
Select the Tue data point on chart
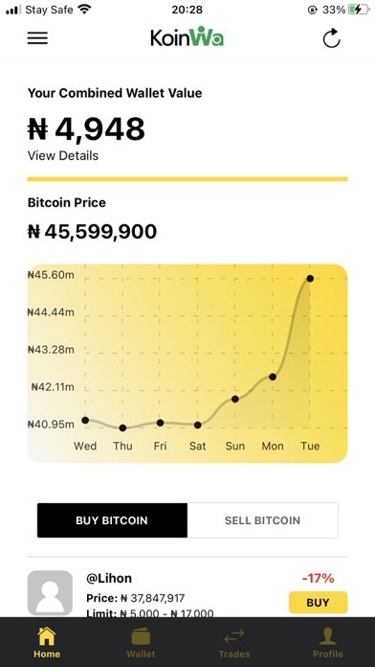(310, 279)
